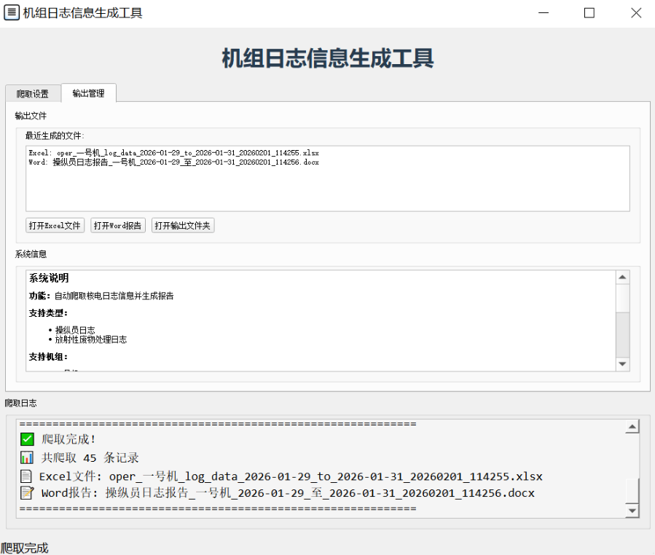Image resolution: width=655 pixels, height=555 pixels.
Task: Click the bar chart icon beside 共爬取 45 条记录
Action: coord(27,458)
